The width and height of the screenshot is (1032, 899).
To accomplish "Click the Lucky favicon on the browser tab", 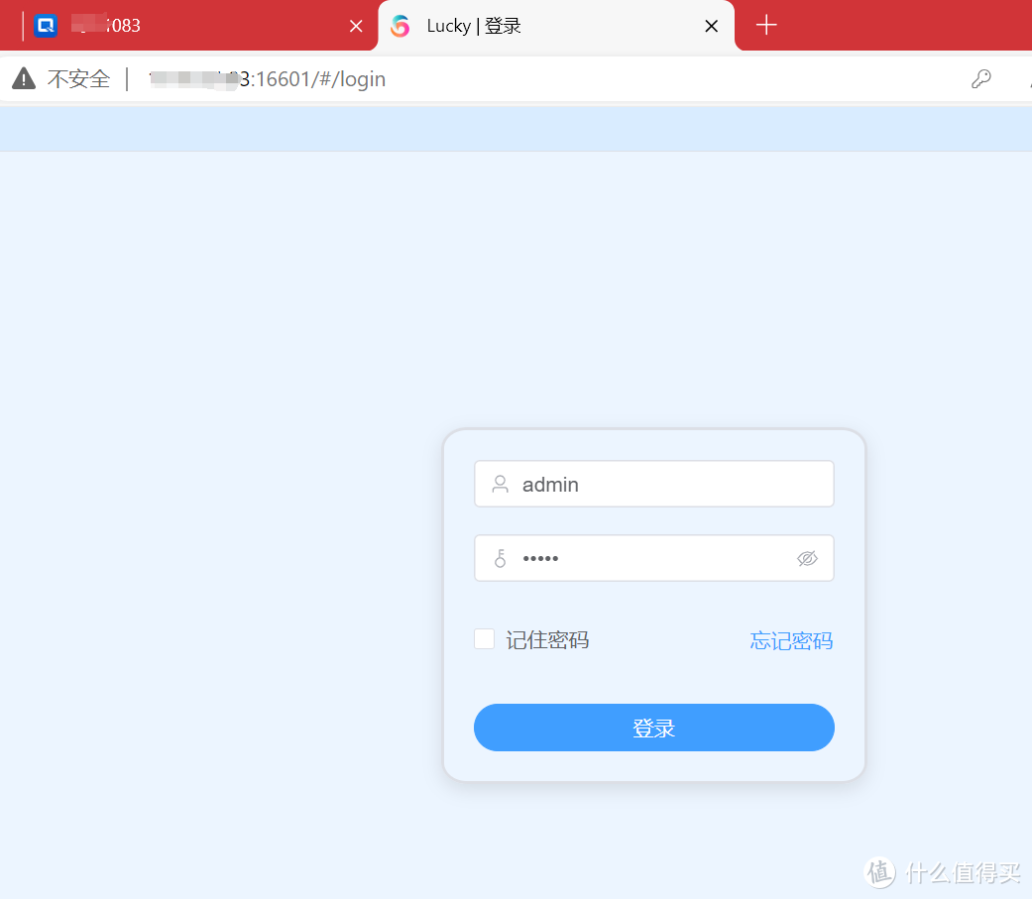I will coord(401,26).
